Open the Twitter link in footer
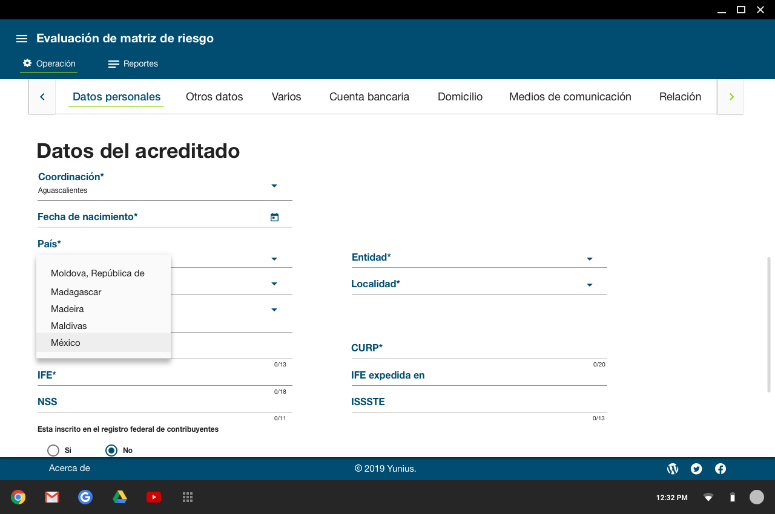 696,469
